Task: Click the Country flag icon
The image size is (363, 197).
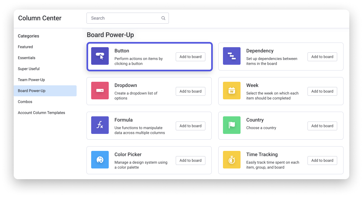Action: point(232,125)
